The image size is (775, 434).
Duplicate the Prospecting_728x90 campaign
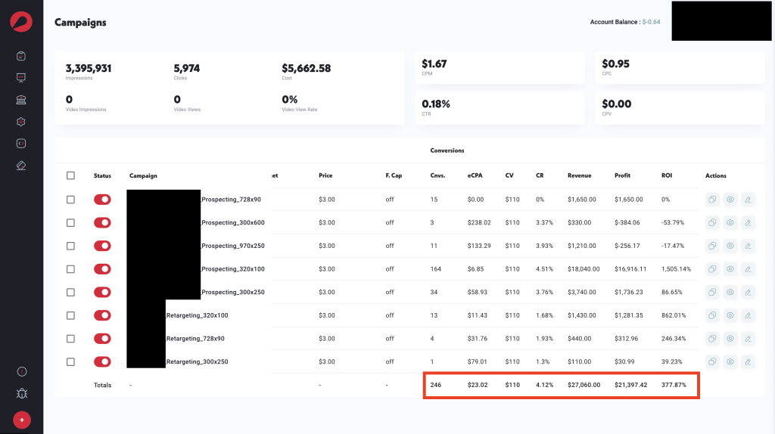point(712,200)
